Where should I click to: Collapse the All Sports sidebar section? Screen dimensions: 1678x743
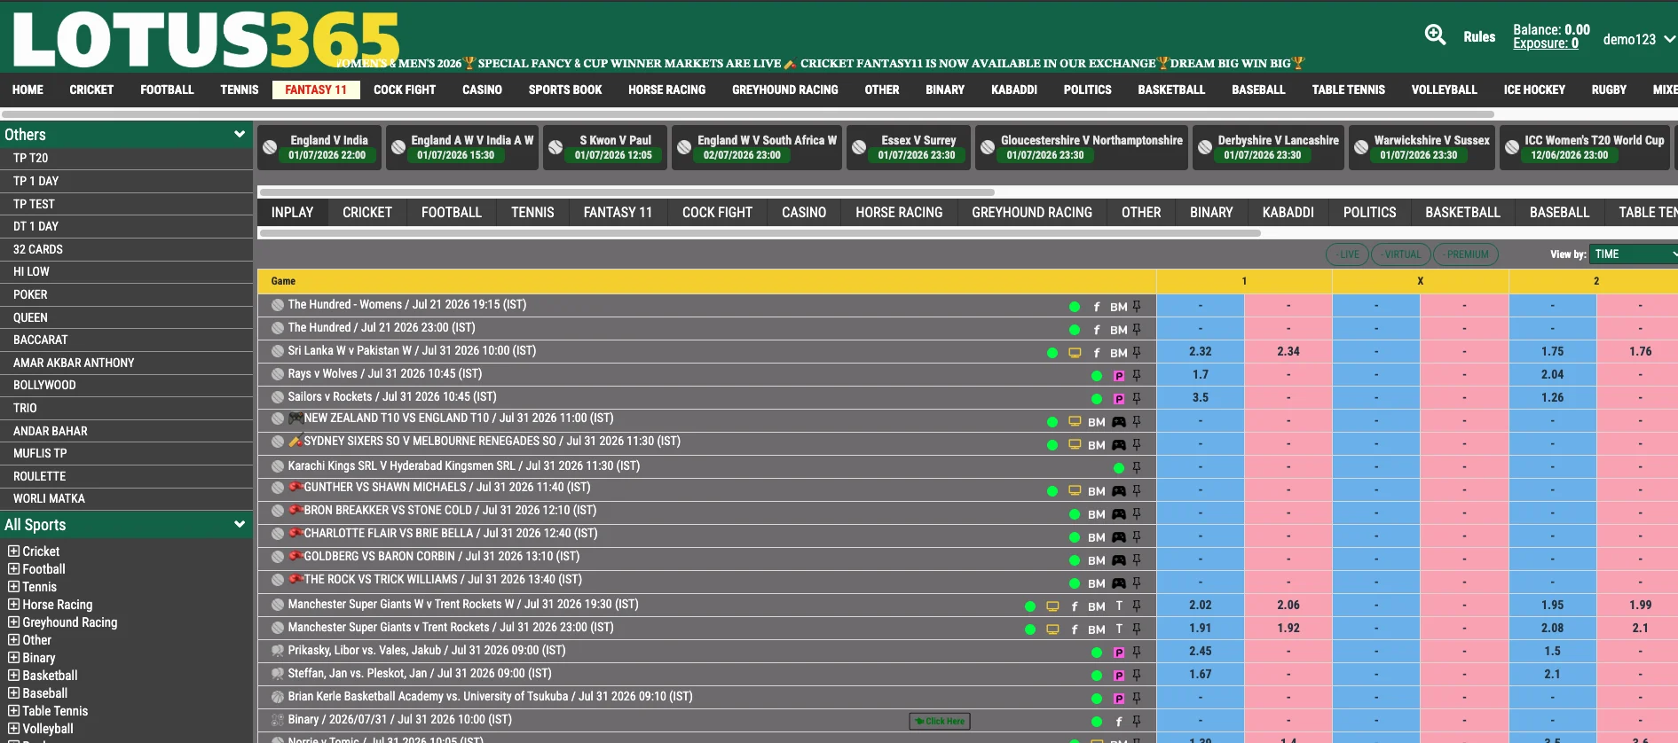(239, 525)
